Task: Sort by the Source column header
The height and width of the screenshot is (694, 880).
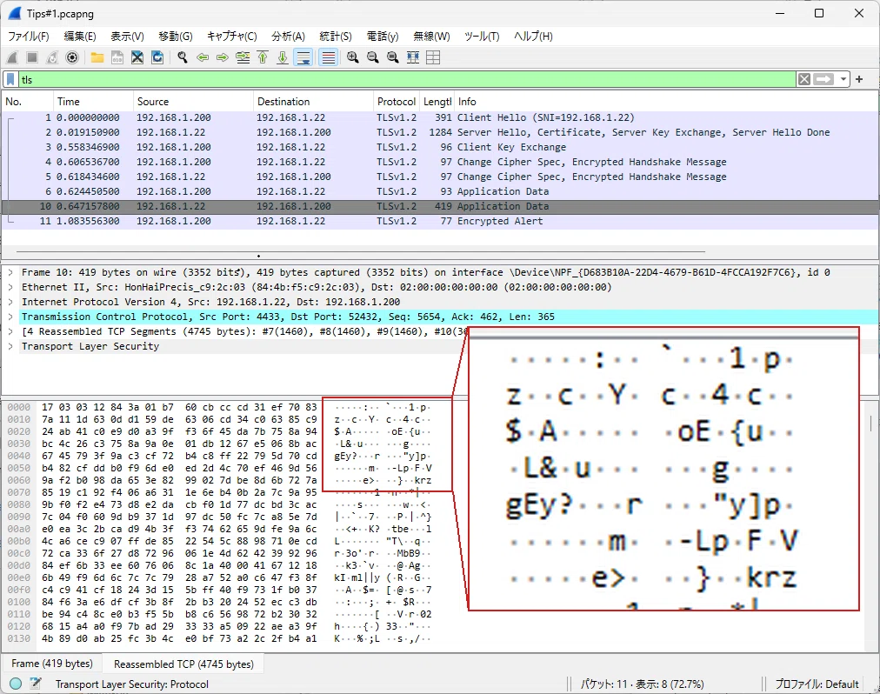Action: click(x=193, y=102)
